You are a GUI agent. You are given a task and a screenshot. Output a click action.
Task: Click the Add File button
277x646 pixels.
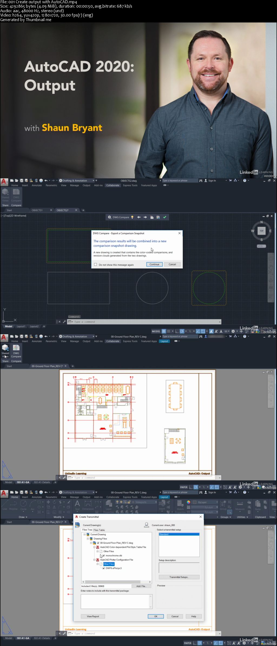point(141,586)
